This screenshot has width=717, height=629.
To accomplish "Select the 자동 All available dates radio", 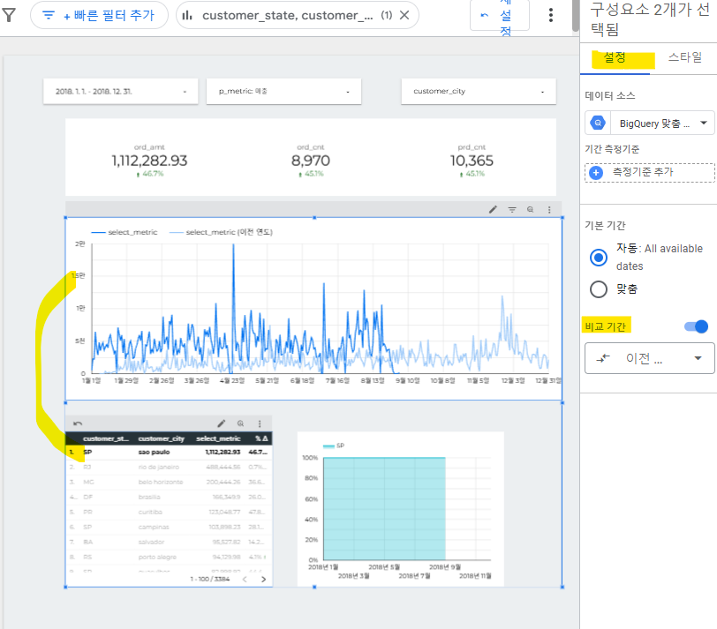I will click(598, 258).
